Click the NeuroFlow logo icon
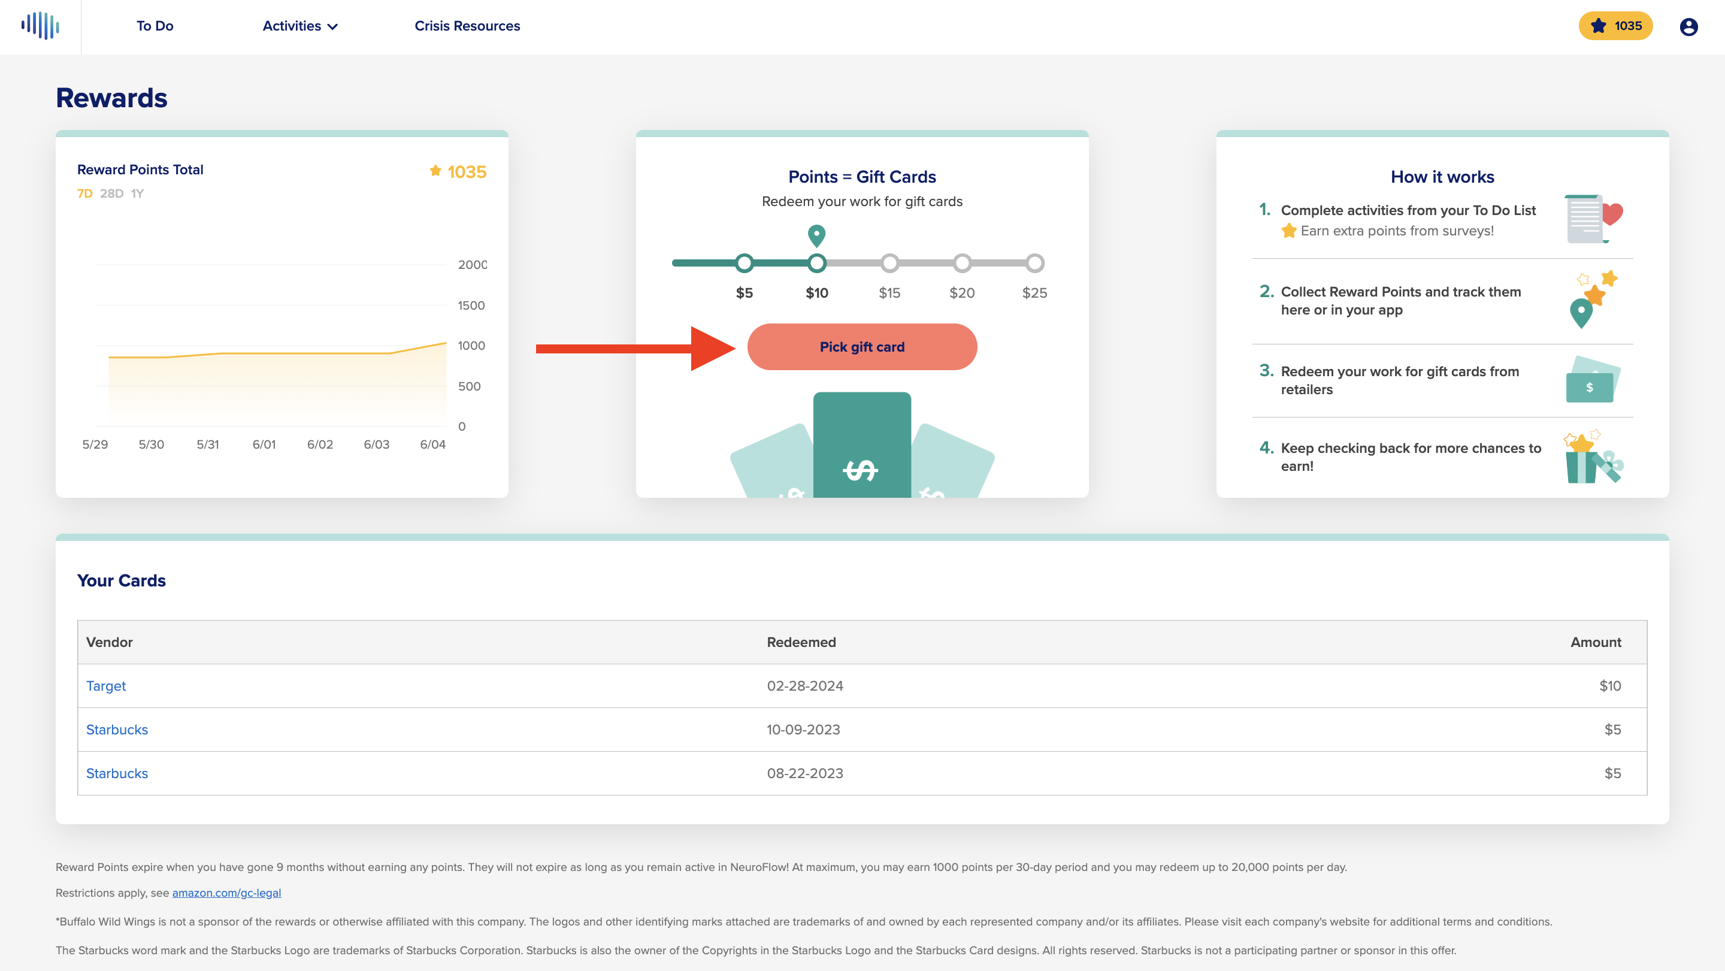This screenshot has width=1725, height=971. point(40,25)
